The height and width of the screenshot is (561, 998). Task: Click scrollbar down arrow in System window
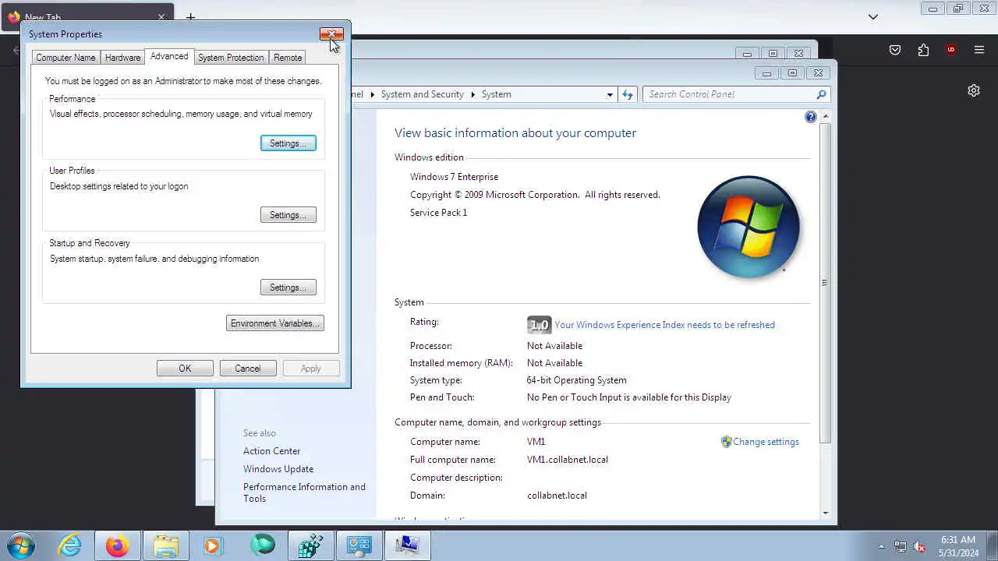pyautogui.click(x=826, y=513)
